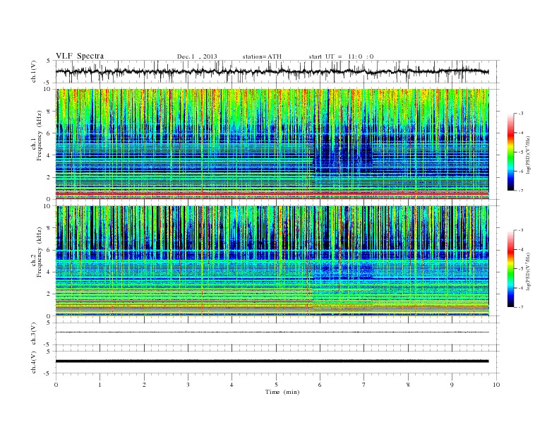Viewport: 559px width, 432px height.
Task: Select the date text "Dec.1 , 2013"
Action: 197,56
